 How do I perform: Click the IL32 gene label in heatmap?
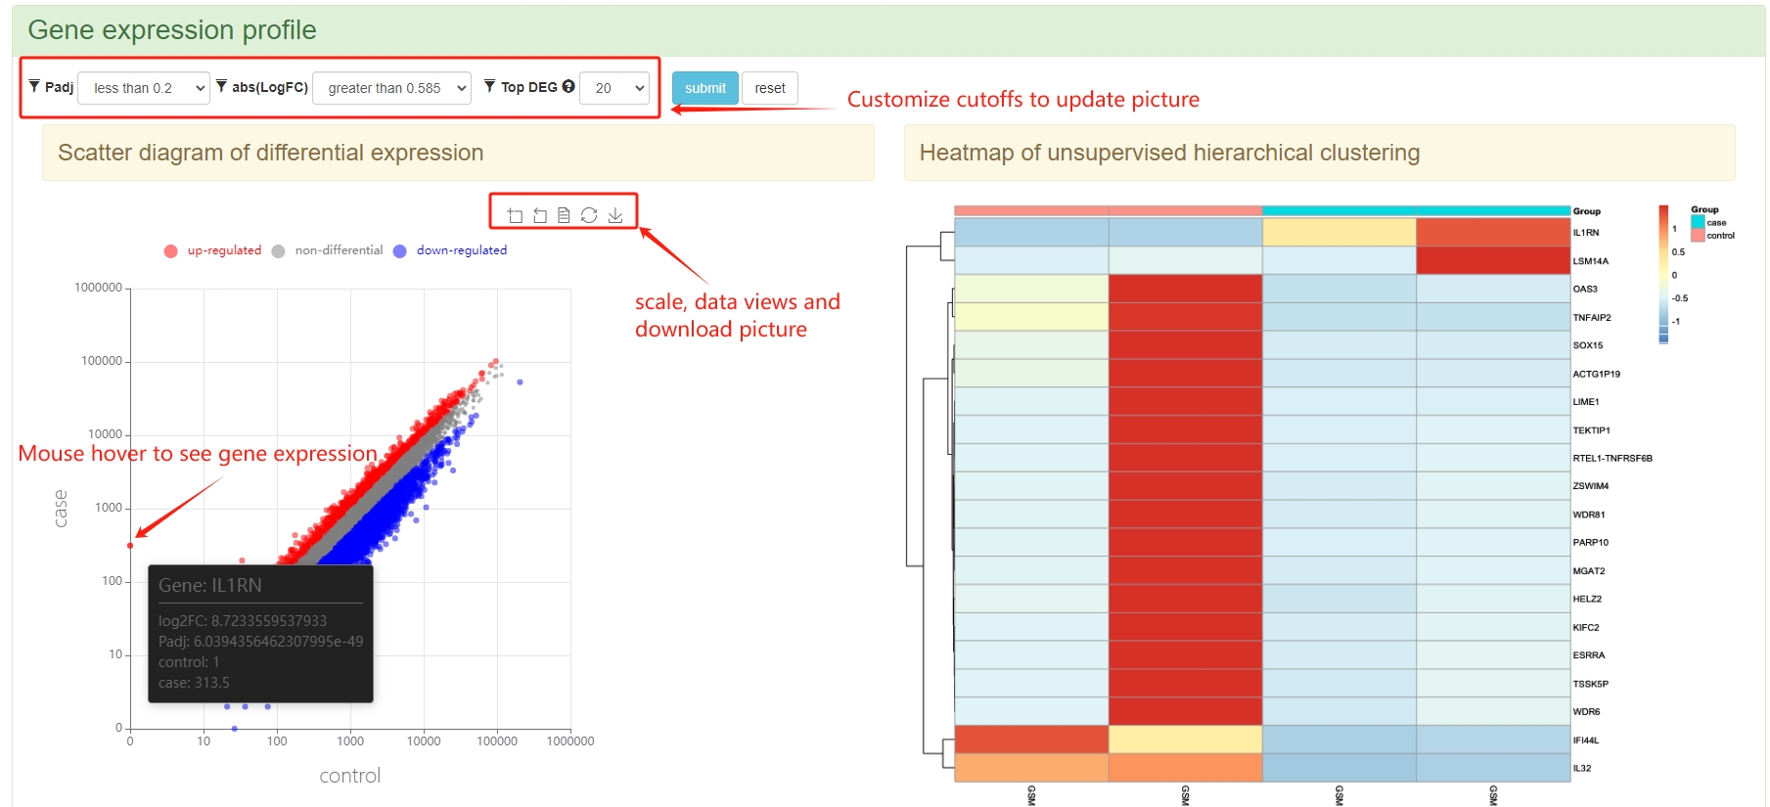pyautogui.click(x=1582, y=769)
